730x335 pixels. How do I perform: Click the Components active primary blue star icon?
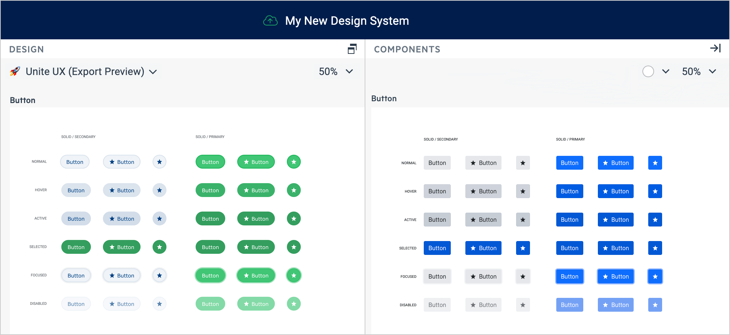pos(655,220)
